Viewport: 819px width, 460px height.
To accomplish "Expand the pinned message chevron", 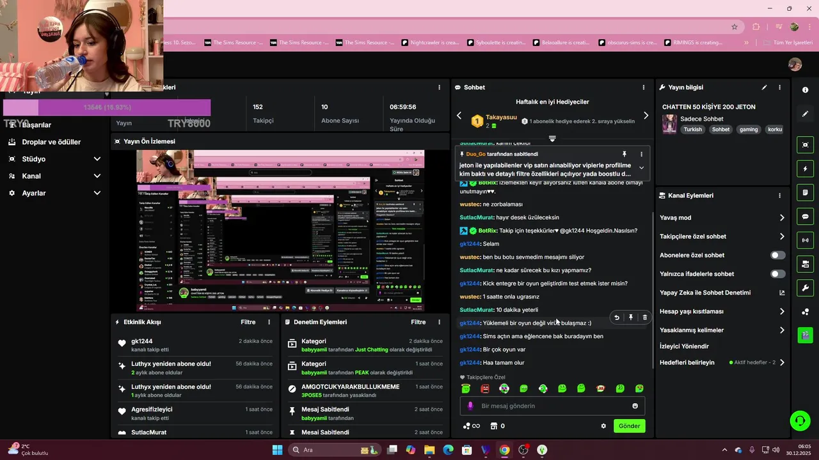I will coord(641,168).
